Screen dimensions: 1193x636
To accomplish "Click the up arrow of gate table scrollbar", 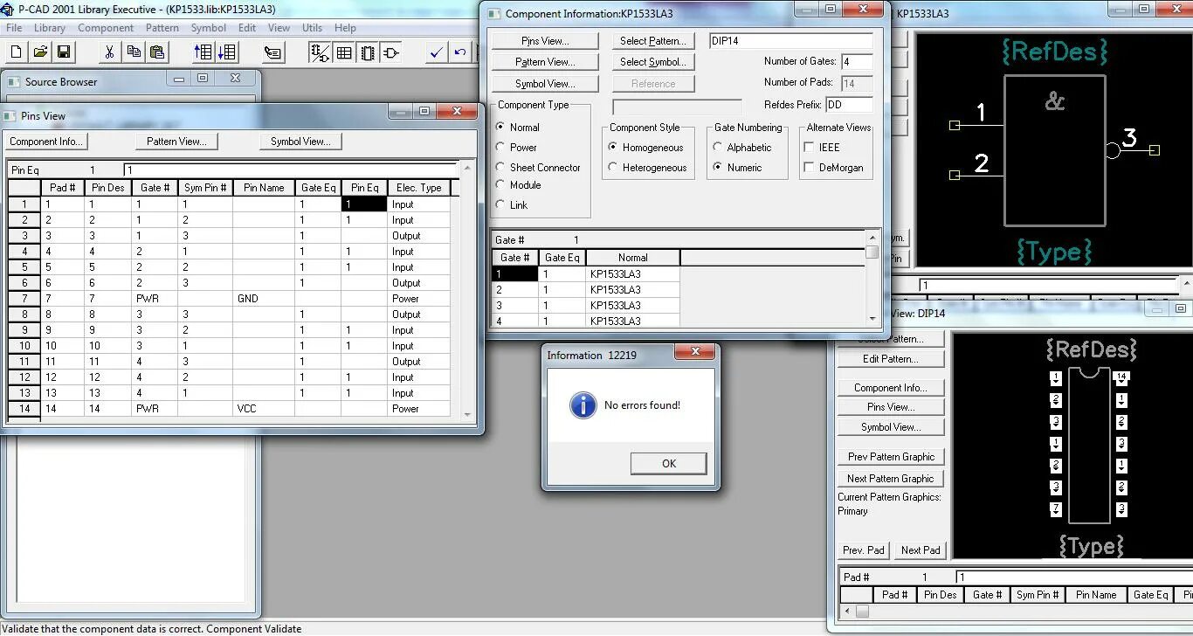I will click(x=872, y=237).
